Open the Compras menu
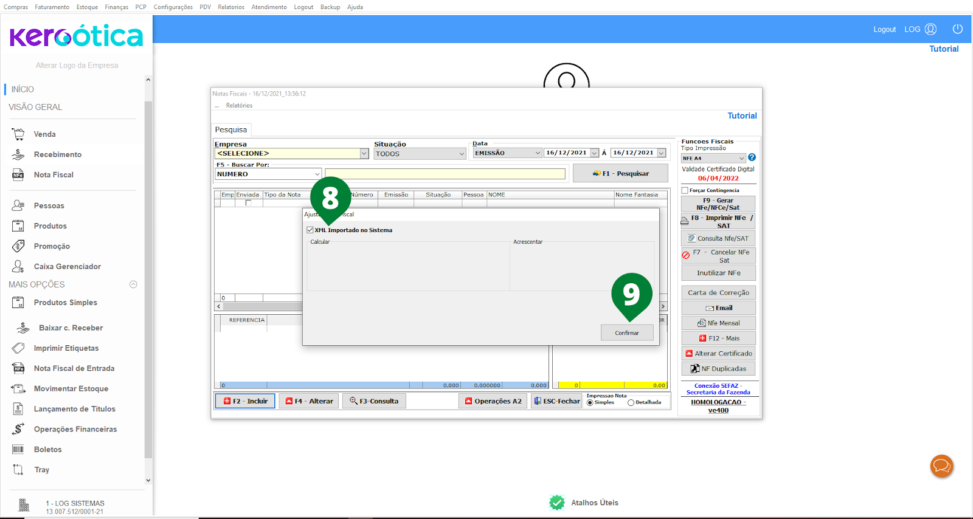This screenshot has height=519, width=973. tap(16, 7)
